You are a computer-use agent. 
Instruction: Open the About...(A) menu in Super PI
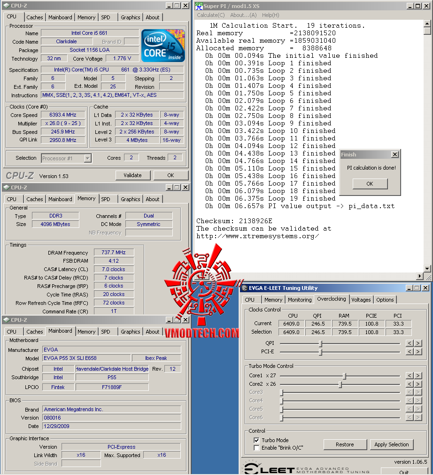(x=243, y=15)
